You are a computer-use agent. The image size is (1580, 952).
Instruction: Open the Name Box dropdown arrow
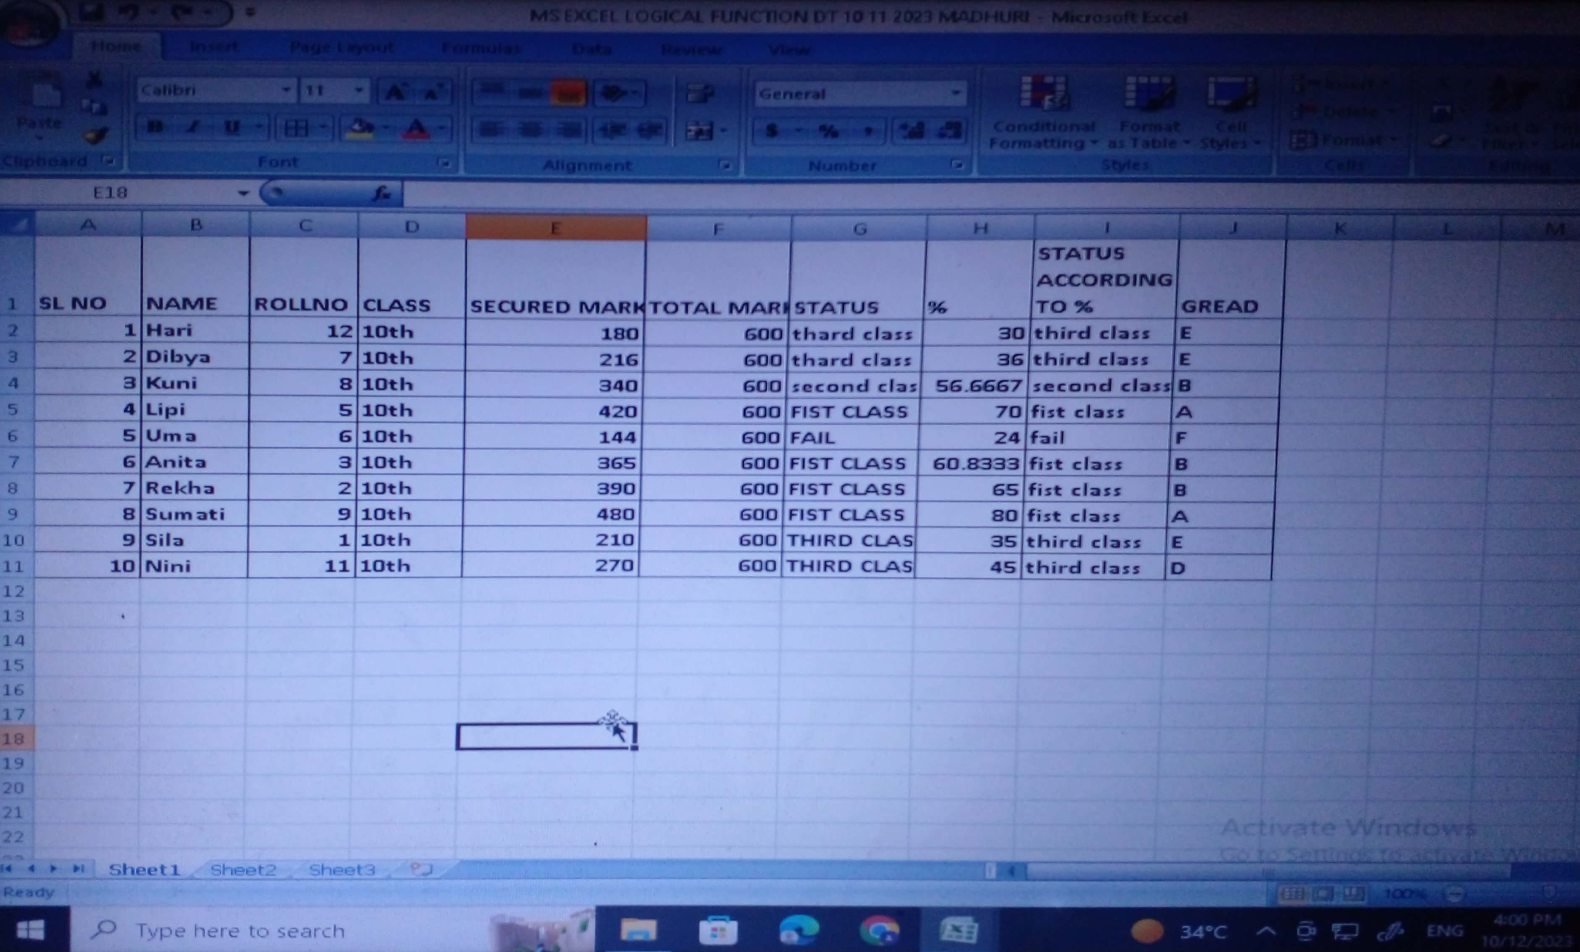pos(243,193)
